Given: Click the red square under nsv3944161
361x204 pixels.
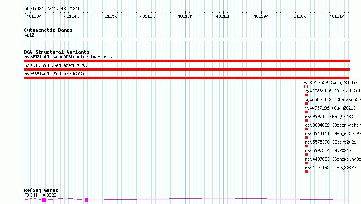Looking at the screenshot, I should click(x=307, y=137).
